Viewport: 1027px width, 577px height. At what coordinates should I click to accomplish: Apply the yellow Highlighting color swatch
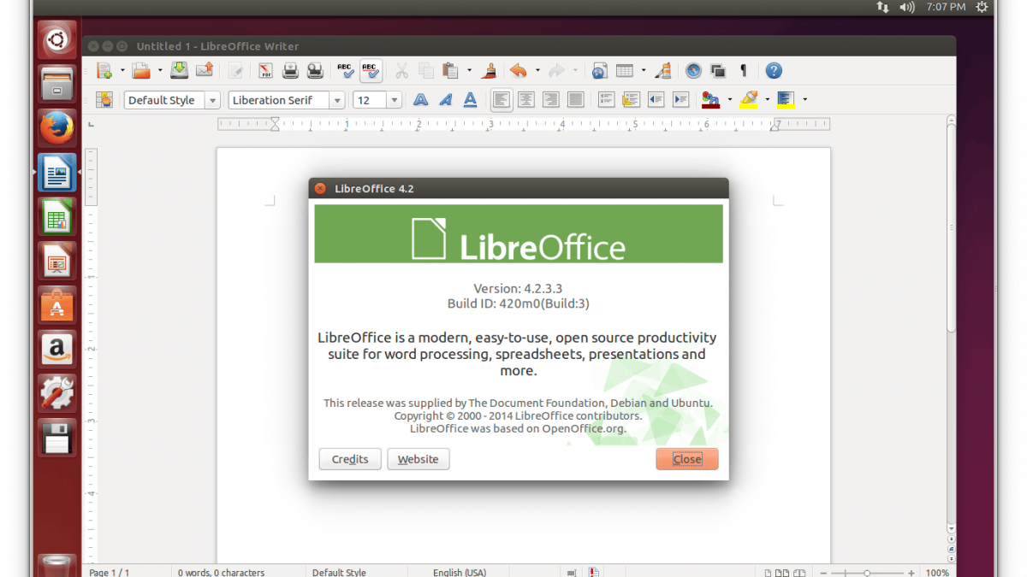click(x=749, y=100)
